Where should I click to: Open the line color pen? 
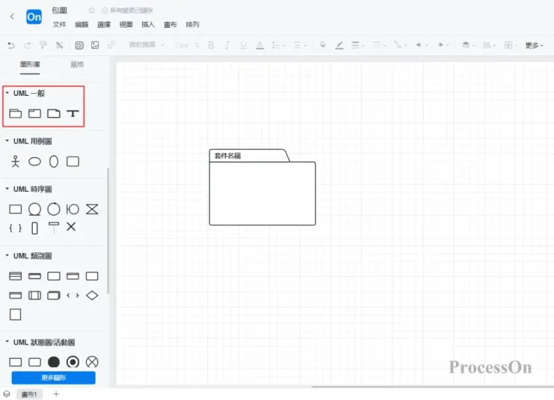[339, 45]
